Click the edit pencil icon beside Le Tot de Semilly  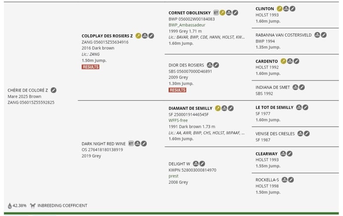pyautogui.click(x=305, y=107)
